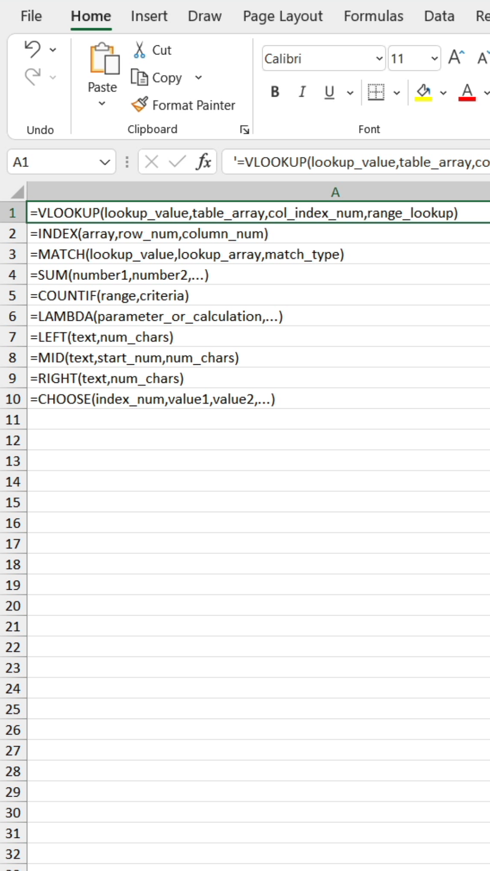Viewport: 490px width, 871px height.
Task: Toggle Italic formatting
Action: pos(302,92)
